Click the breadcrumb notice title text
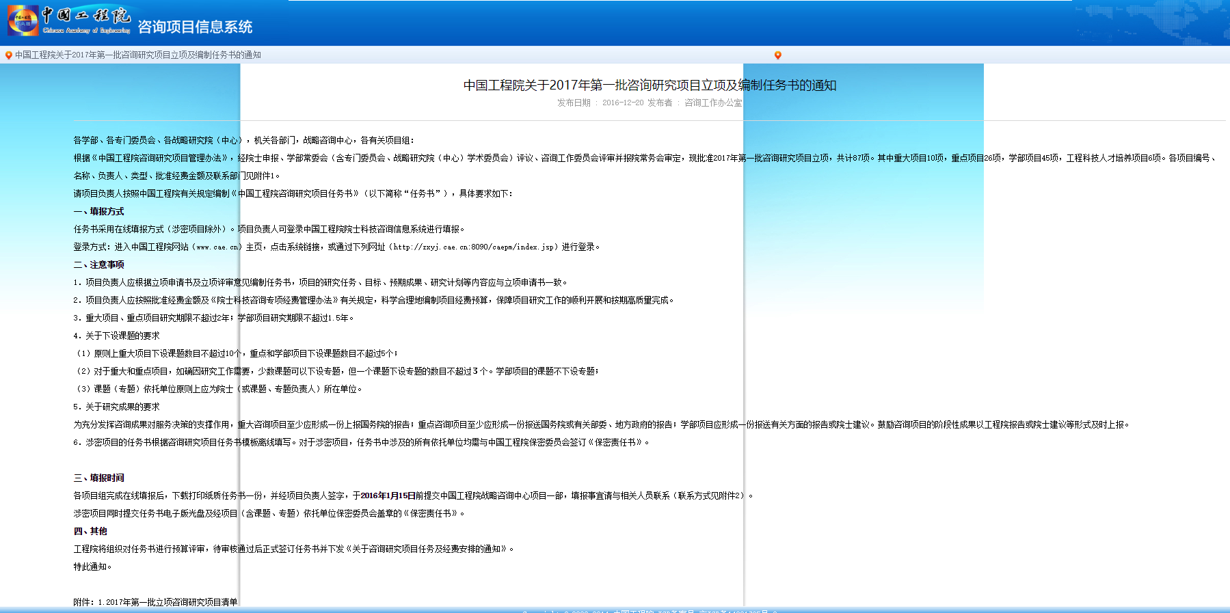Image resolution: width=1230 pixels, height=613 pixels. [138, 55]
